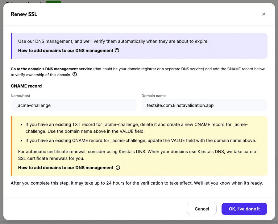Click the Renew SSL dialog title
Screen dimensions: 278x224
[x=24, y=14]
